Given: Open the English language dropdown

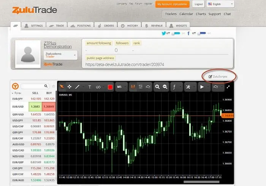Looking at the screenshot, I should click(220, 4).
